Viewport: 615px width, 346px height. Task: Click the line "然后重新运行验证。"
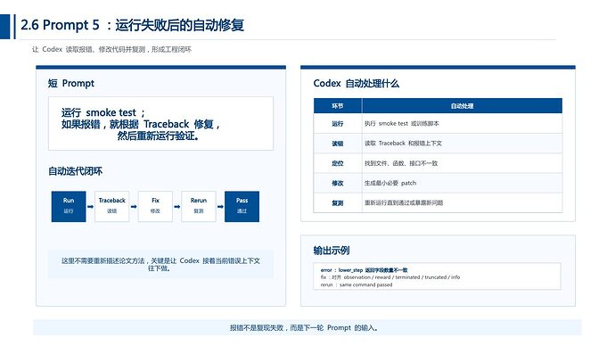coord(159,136)
